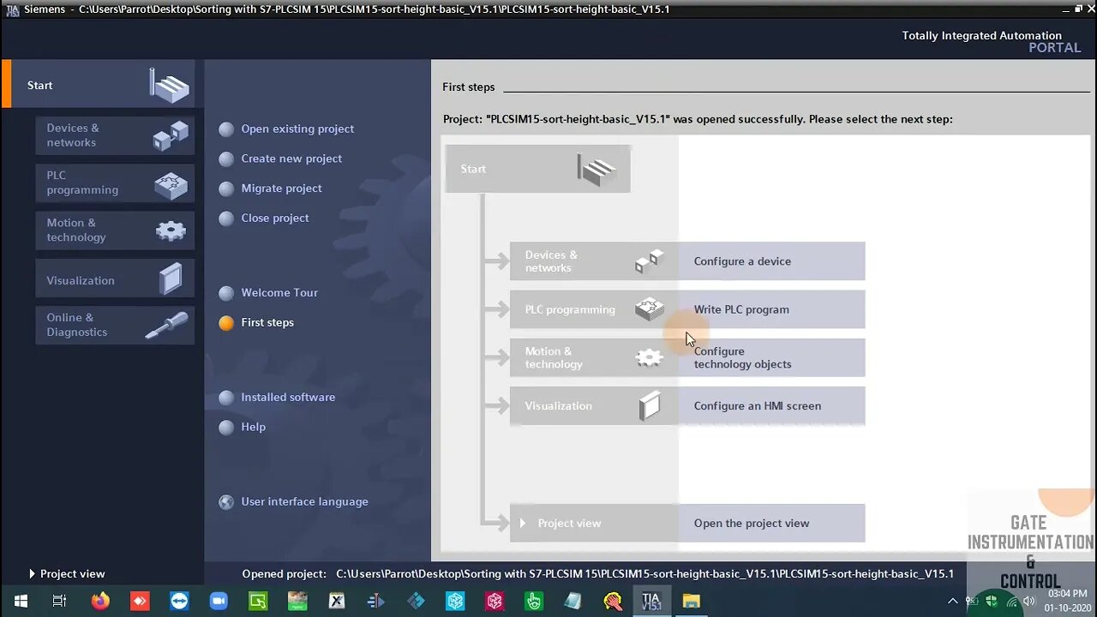
Task: Click the PLC programming block icon in sidebar
Action: [x=171, y=183]
